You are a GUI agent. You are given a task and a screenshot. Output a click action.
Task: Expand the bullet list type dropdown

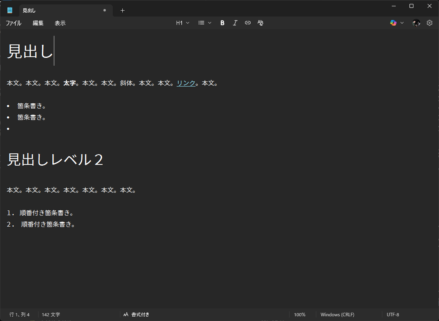tap(205, 23)
